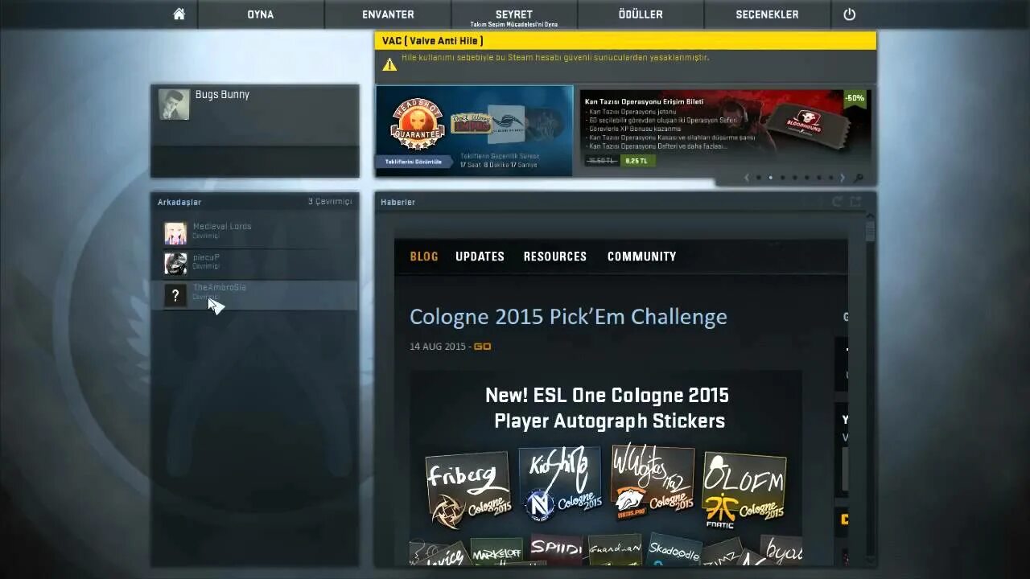Click the VAC warning triangle icon

click(389, 64)
